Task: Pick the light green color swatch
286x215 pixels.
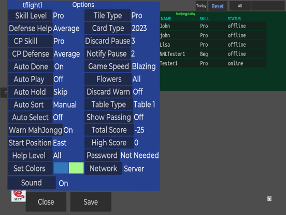Action: click(76, 168)
